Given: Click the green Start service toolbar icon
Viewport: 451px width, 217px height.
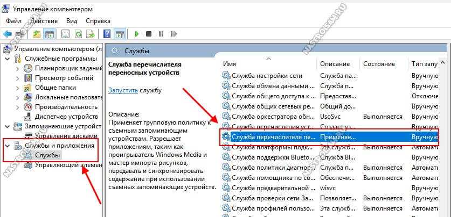Looking at the screenshot, I should click(137, 34).
